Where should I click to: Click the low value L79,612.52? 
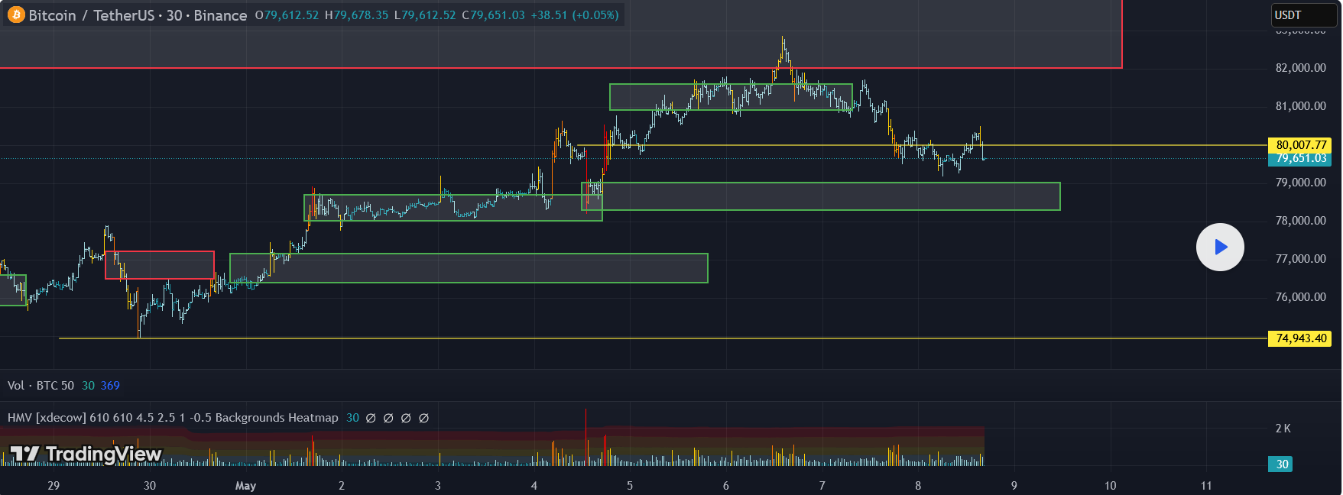[425, 15]
